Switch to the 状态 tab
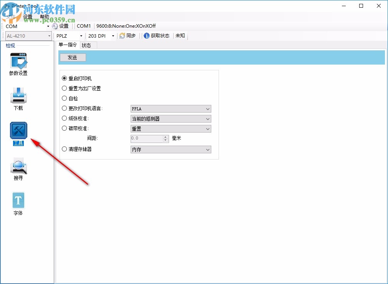This screenshot has height=284, width=388. tap(86, 45)
